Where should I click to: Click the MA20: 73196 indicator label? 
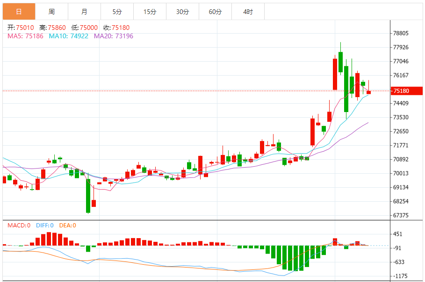click(x=114, y=36)
